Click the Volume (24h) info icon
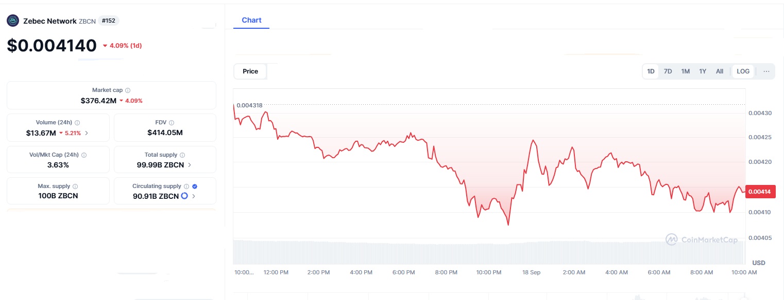 [x=77, y=123]
